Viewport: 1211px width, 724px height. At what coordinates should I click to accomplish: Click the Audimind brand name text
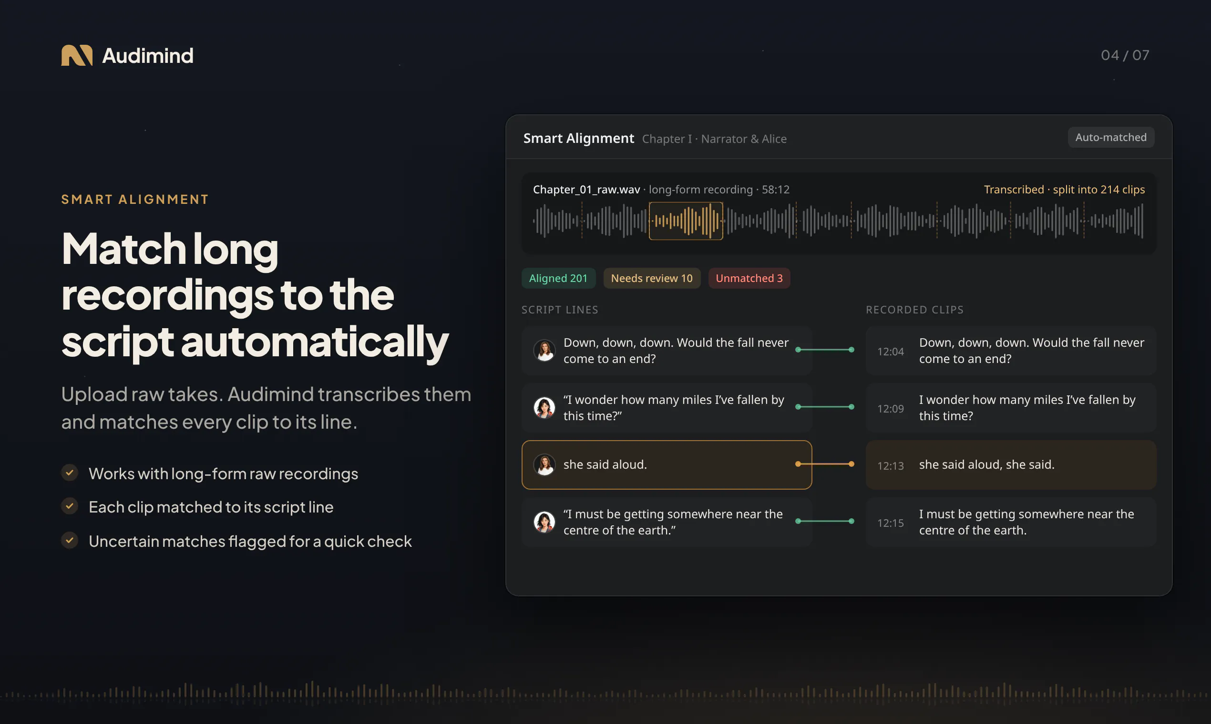147,56
